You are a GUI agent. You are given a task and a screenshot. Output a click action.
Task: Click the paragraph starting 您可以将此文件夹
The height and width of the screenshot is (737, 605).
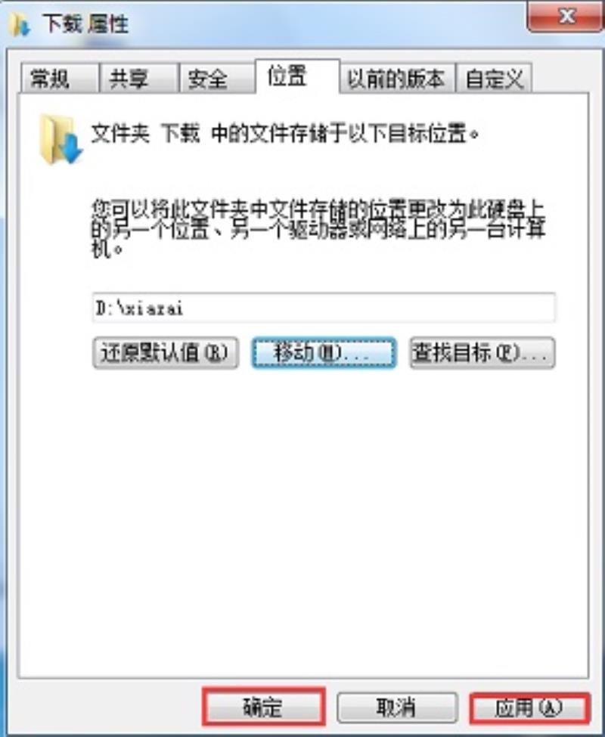pyautogui.click(x=318, y=229)
